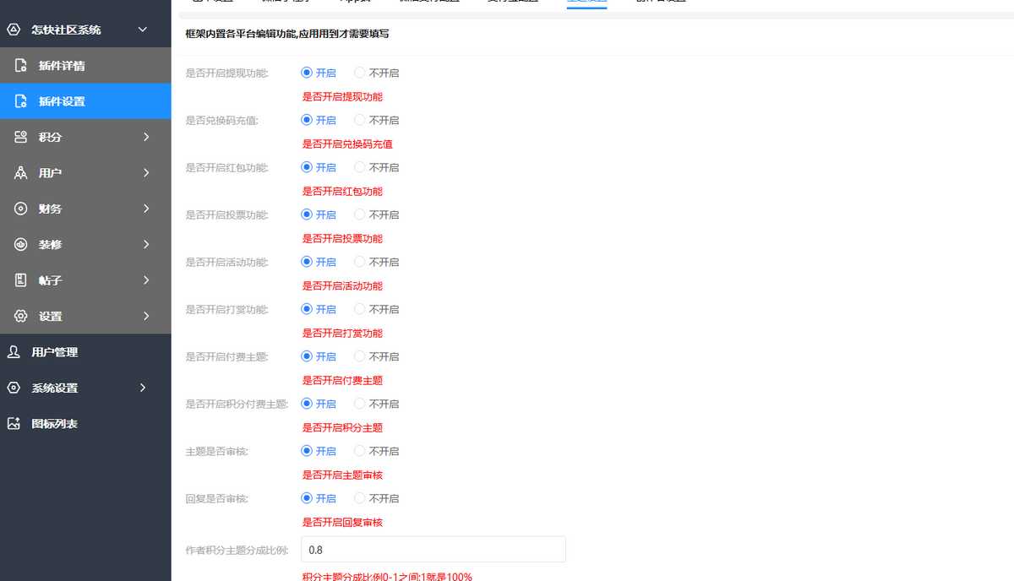
Task: Collapse the 怎快社区系统 menu chevron
Action: click(143, 30)
